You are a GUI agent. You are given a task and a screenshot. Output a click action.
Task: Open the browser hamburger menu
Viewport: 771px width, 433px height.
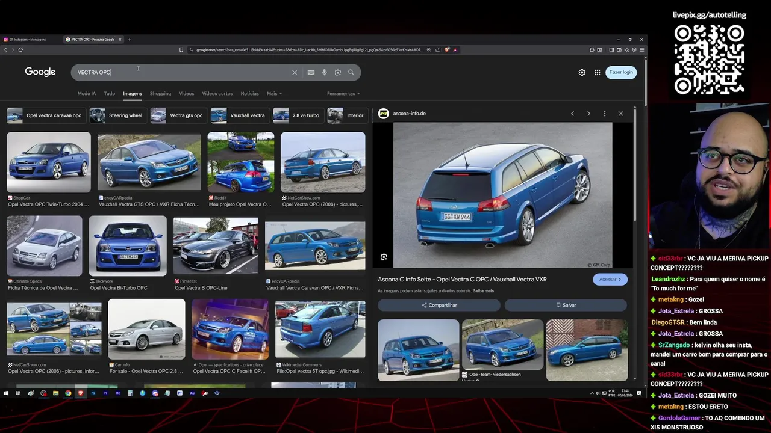coord(641,50)
